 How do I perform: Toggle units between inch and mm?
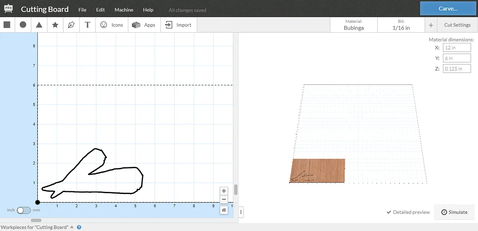[24, 210]
